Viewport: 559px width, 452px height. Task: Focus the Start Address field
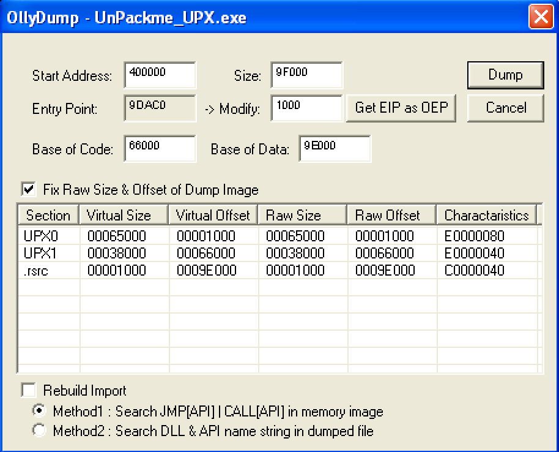pos(160,75)
